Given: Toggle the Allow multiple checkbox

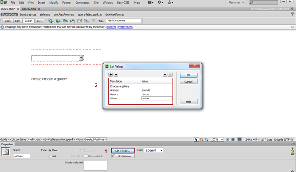Looking at the screenshot, I should (86, 156).
